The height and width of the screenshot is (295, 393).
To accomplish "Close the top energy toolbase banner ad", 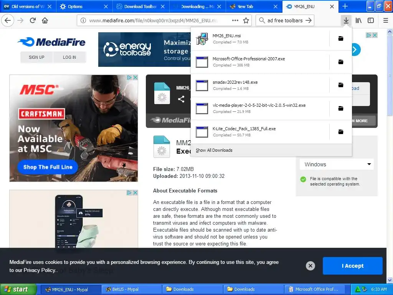I will click(375, 35).
